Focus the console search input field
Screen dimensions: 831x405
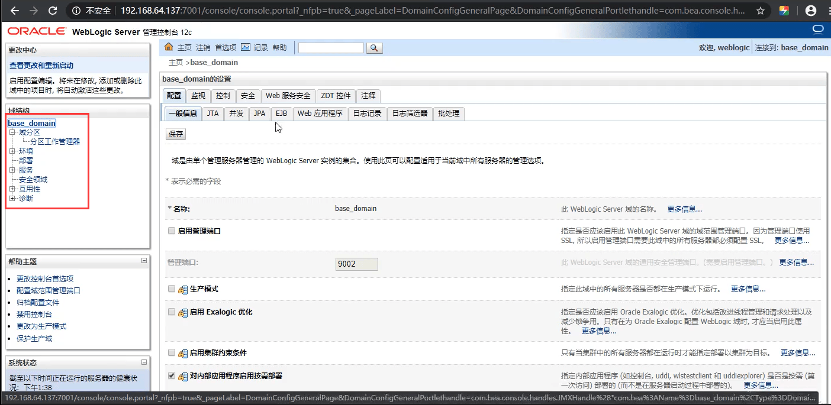pyautogui.click(x=331, y=48)
